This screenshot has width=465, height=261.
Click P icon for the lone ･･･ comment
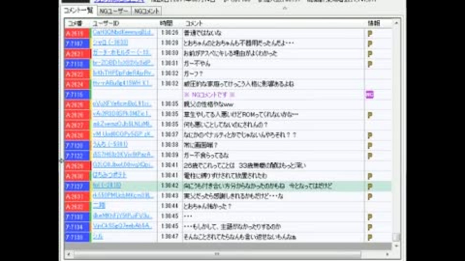370,217
